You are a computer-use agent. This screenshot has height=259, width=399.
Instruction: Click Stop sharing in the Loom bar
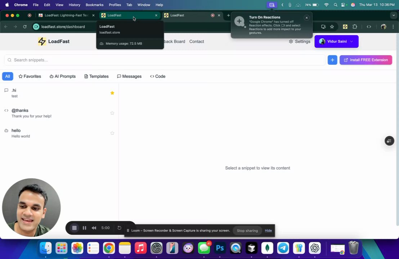(247, 231)
